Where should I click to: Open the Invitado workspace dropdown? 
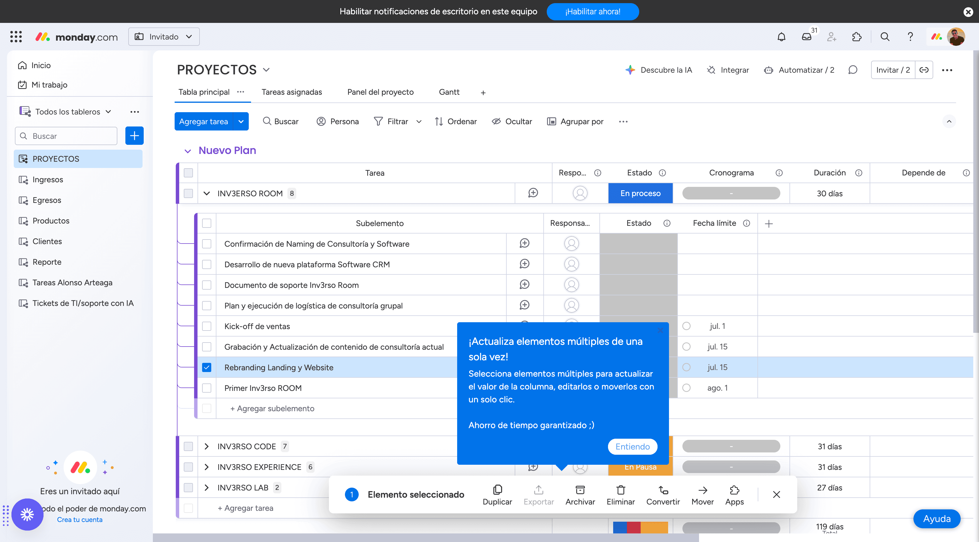point(164,37)
